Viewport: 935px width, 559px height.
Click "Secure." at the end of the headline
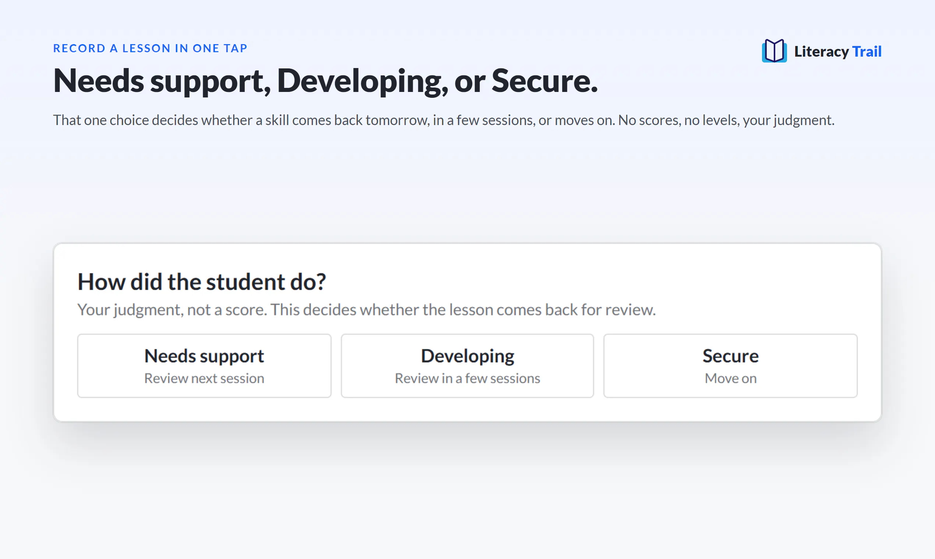point(545,81)
